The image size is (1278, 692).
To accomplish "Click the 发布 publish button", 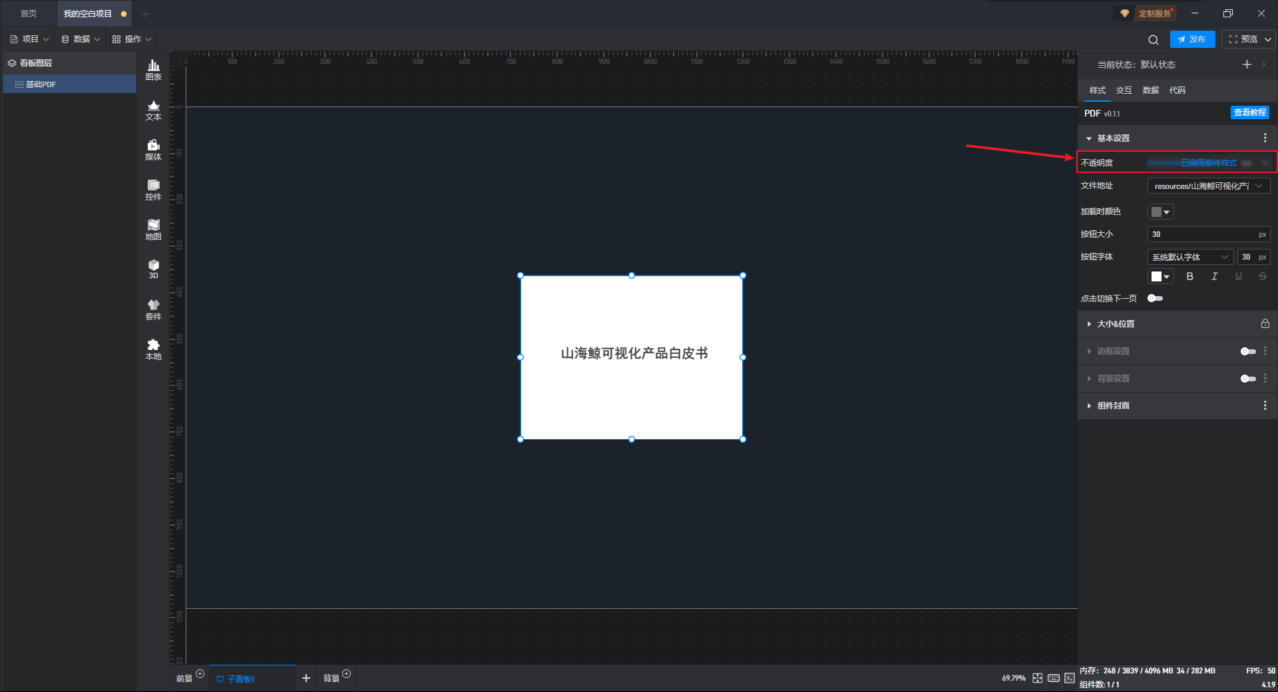I will (x=1192, y=39).
